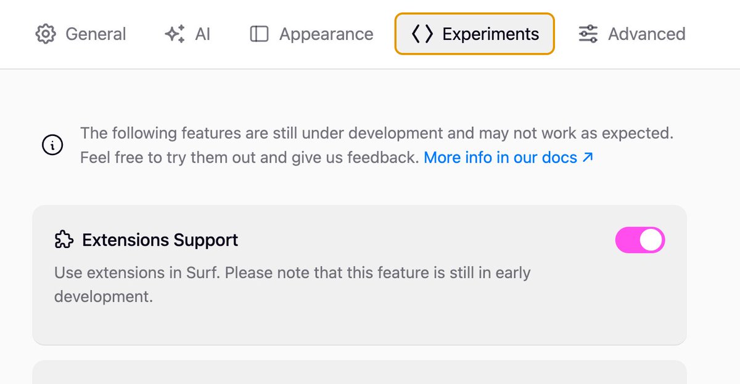
Task: Disable the Extensions Support switch
Action: click(x=640, y=240)
